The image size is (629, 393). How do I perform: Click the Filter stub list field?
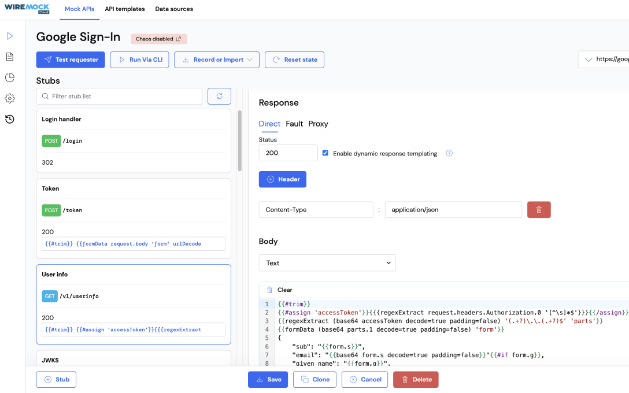(x=119, y=97)
